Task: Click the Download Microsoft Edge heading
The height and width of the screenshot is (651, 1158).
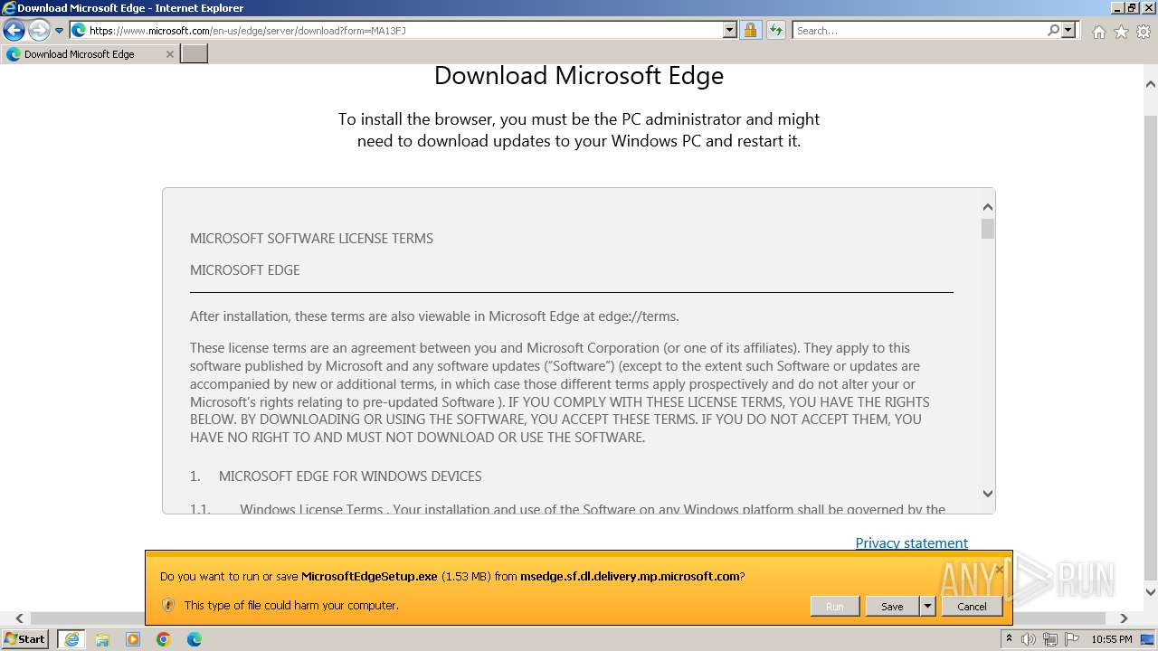Action: (579, 75)
